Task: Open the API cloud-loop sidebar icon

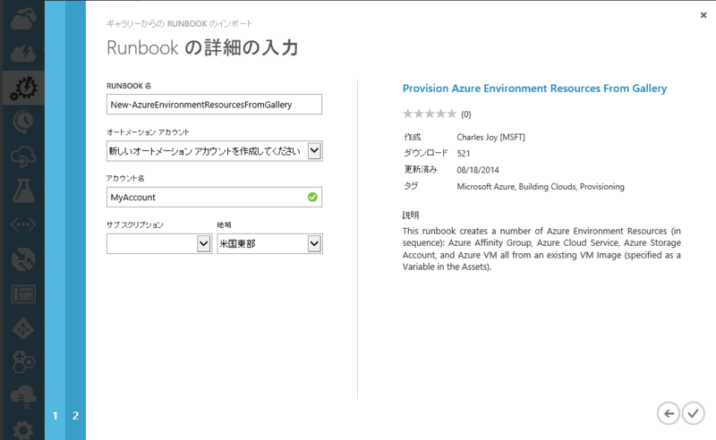Action: [23, 157]
